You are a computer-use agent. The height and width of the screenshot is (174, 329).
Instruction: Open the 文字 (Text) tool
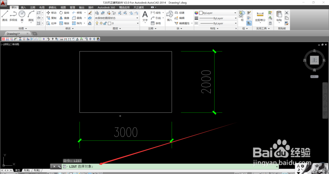[145, 16]
